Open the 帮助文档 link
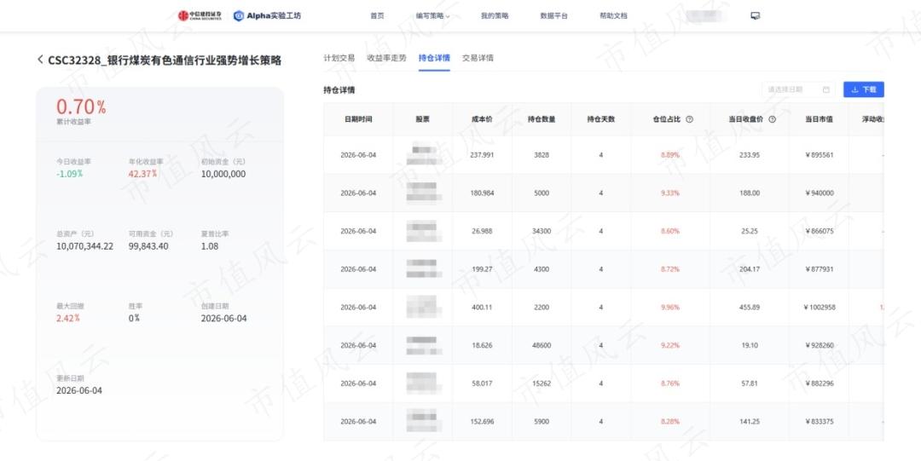 coord(613,16)
